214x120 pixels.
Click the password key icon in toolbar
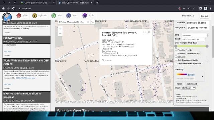[184, 8]
